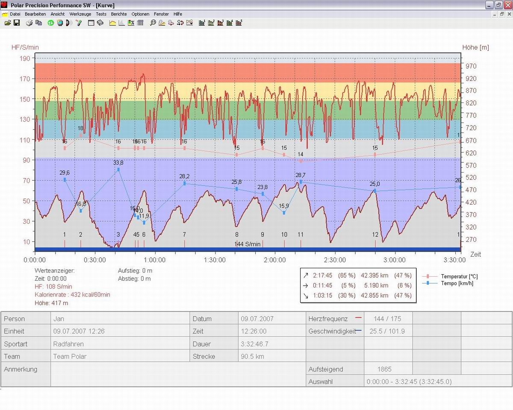
Task: Select the yellow curve chart icon
Action: point(113,23)
